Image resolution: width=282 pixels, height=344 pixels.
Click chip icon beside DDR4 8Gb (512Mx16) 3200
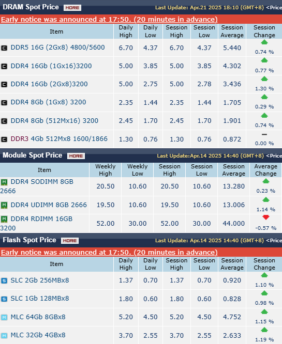tap(4, 121)
